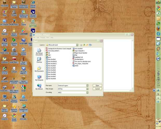
Task: Select the Inst-shuttle8 file
Action: [51, 79]
